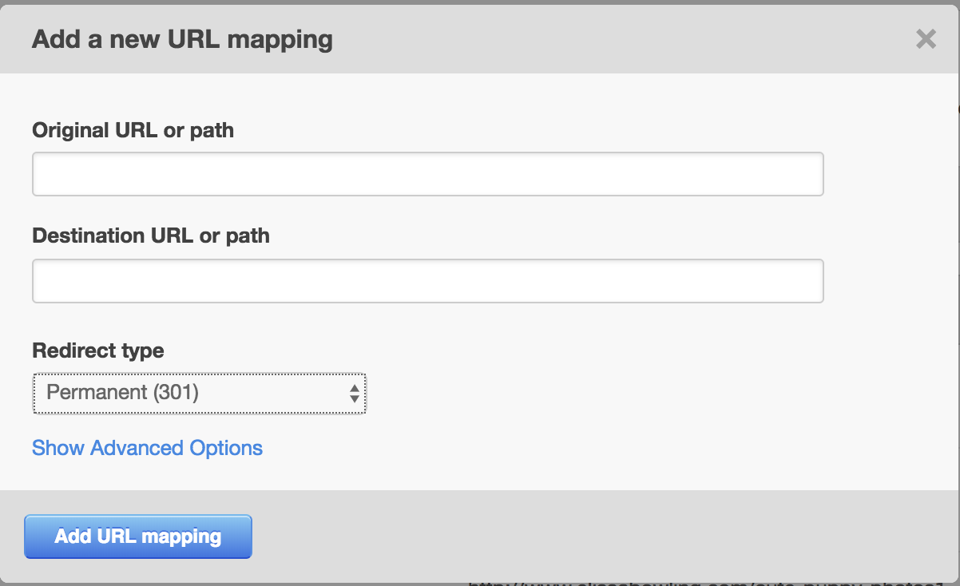Image resolution: width=960 pixels, height=586 pixels.
Task: Click the Add URL mapping button
Action: pos(138,537)
